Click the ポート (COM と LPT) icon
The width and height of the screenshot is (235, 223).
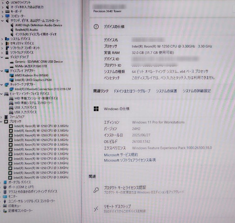(x=5, y=187)
